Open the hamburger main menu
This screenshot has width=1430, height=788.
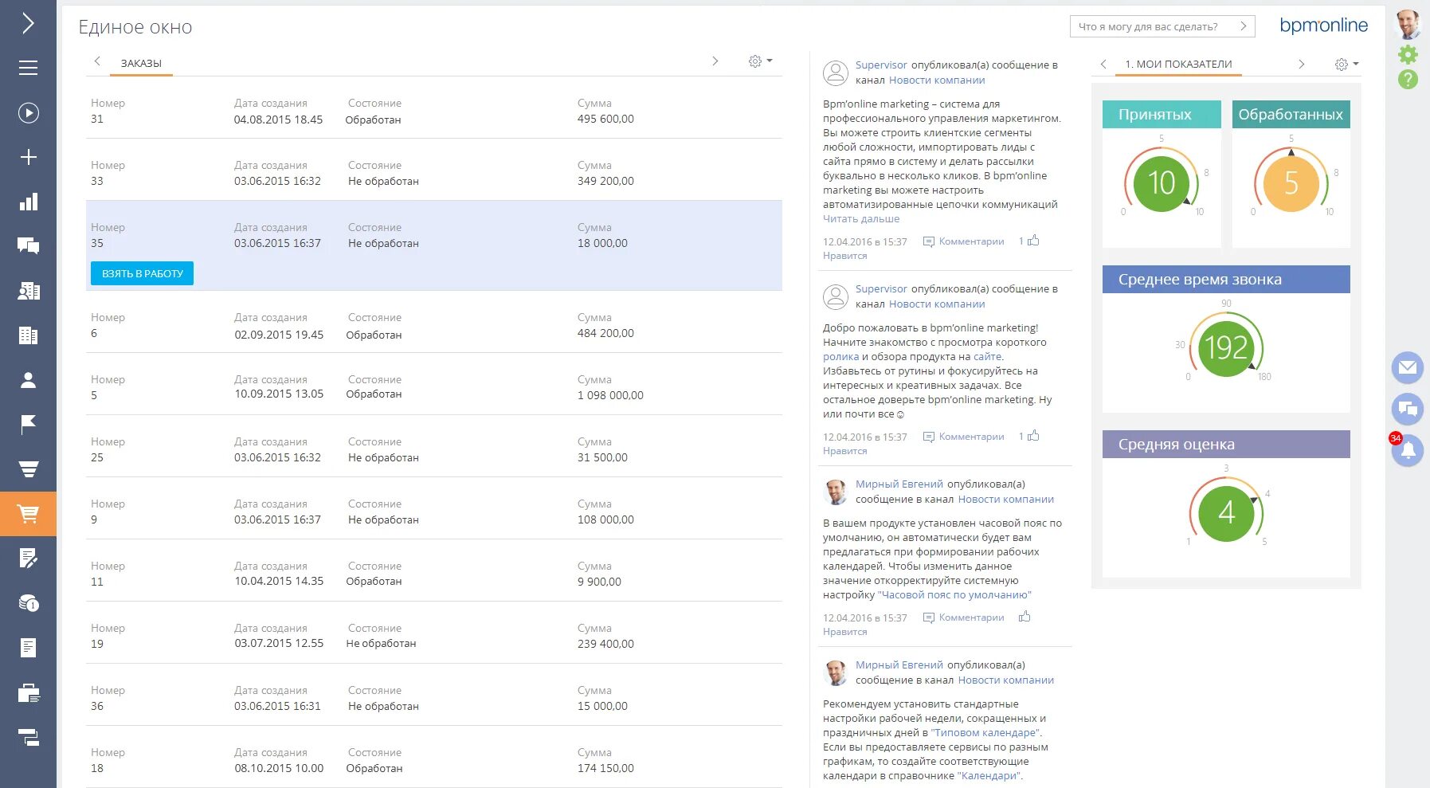click(28, 69)
